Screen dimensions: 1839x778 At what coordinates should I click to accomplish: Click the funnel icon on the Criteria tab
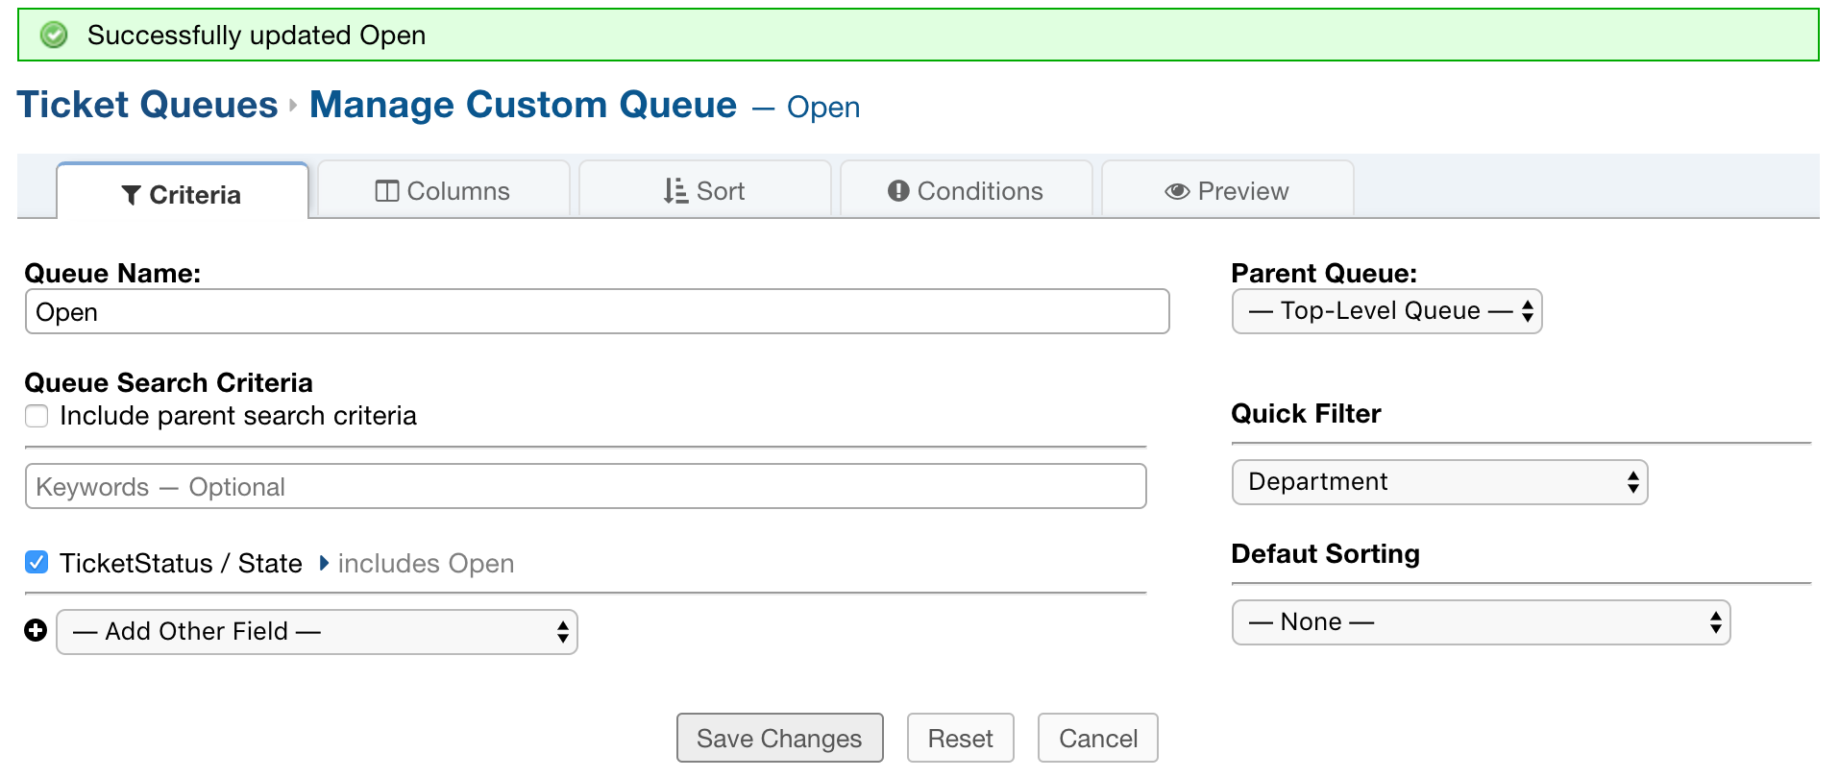132,195
